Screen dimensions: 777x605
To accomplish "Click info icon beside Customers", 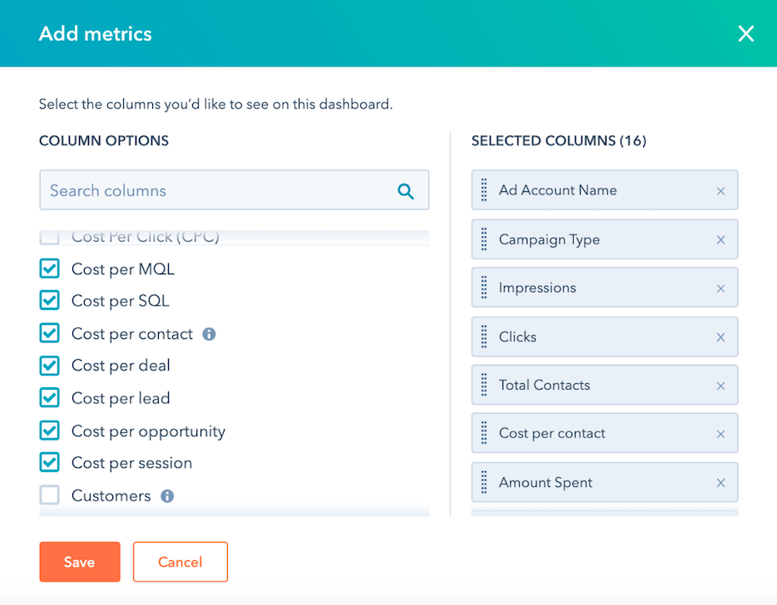I will (167, 496).
